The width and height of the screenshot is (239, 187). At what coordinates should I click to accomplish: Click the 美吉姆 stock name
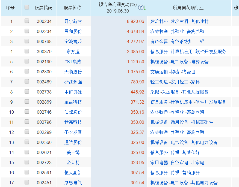tap(73, 152)
